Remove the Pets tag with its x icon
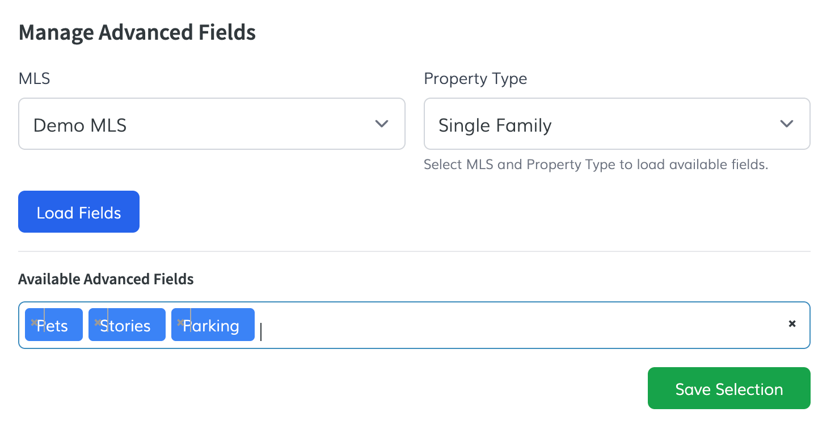Image resolution: width=835 pixels, height=429 pixels. [x=34, y=322]
